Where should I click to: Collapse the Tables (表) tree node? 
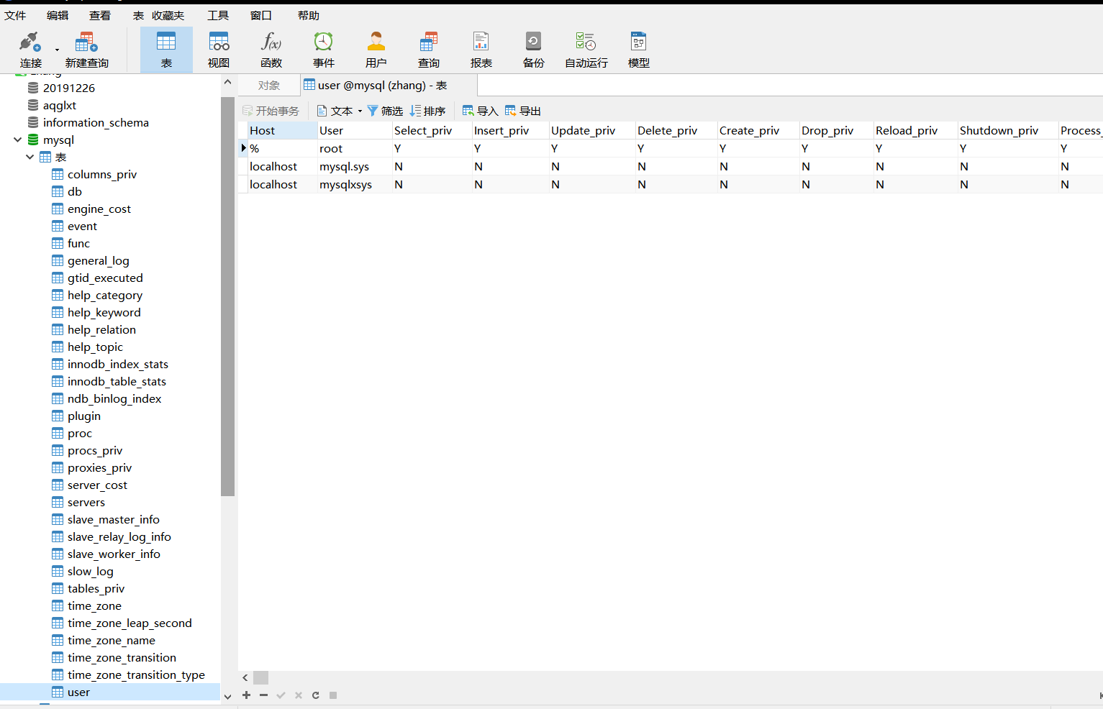tap(29, 157)
